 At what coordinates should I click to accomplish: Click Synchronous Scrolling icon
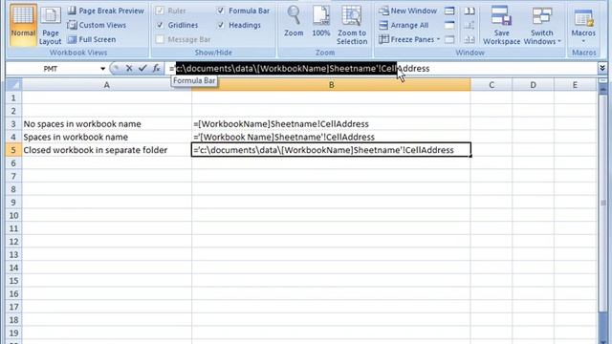[x=470, y=25]
